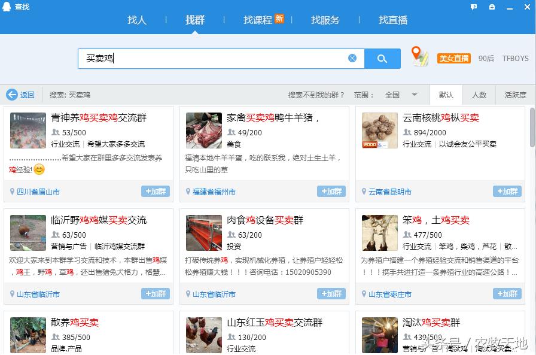The height and width of the screenshot is (355, 536).
Task: Open the 找课程 tab with 新 badge
Action: pyautogui.click(x=260, y=20)
